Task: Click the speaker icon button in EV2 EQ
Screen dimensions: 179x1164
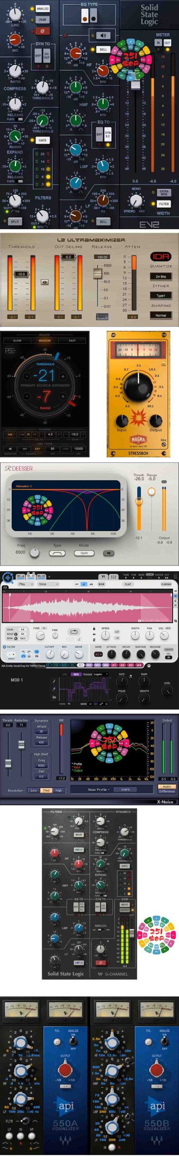Action: coord(103,35)
